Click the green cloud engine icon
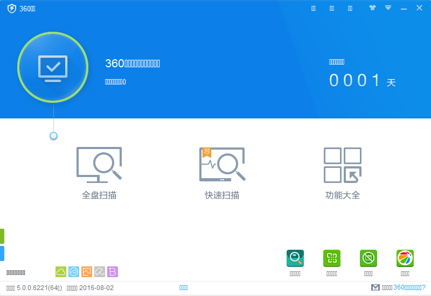This screenshot has height=296, width=431. tap(61, 272)
